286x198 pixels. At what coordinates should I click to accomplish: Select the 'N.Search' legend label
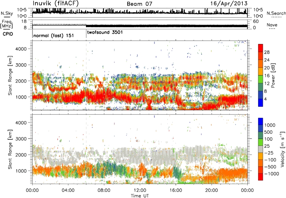click(x=276, y=13)
